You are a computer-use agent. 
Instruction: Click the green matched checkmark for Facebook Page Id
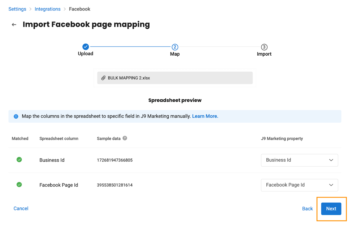[x=19, y=185]
